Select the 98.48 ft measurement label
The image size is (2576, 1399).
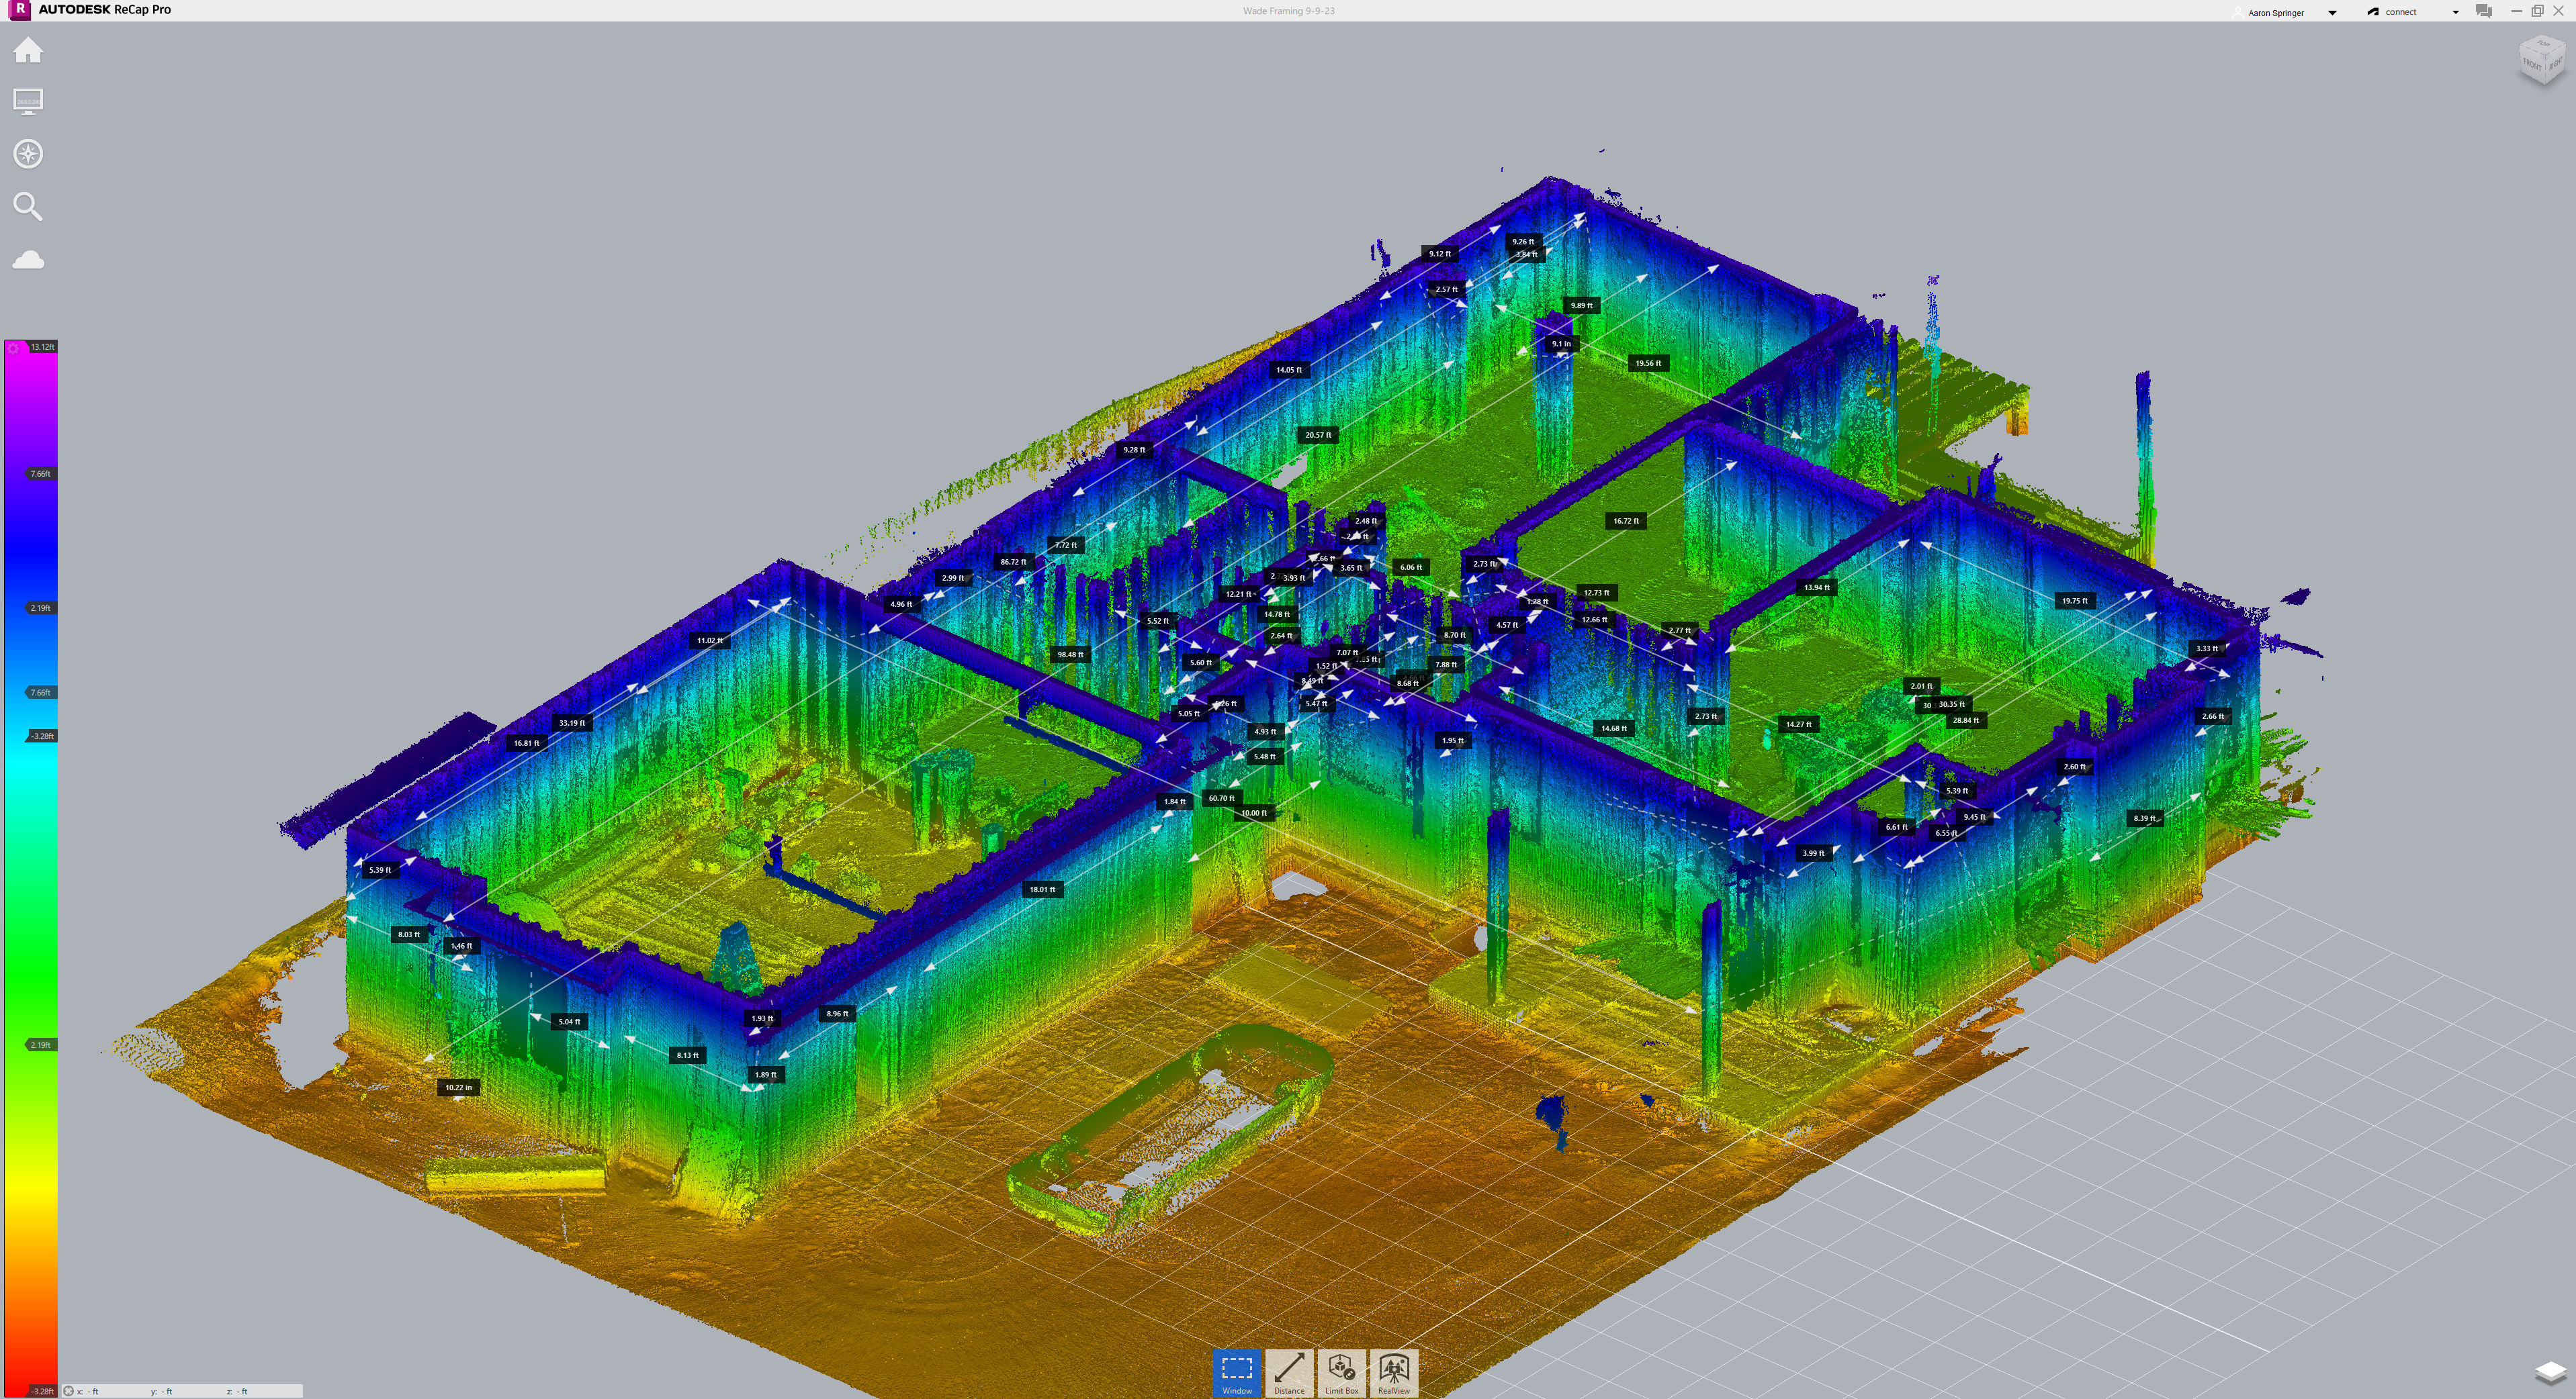point(1070,655)
